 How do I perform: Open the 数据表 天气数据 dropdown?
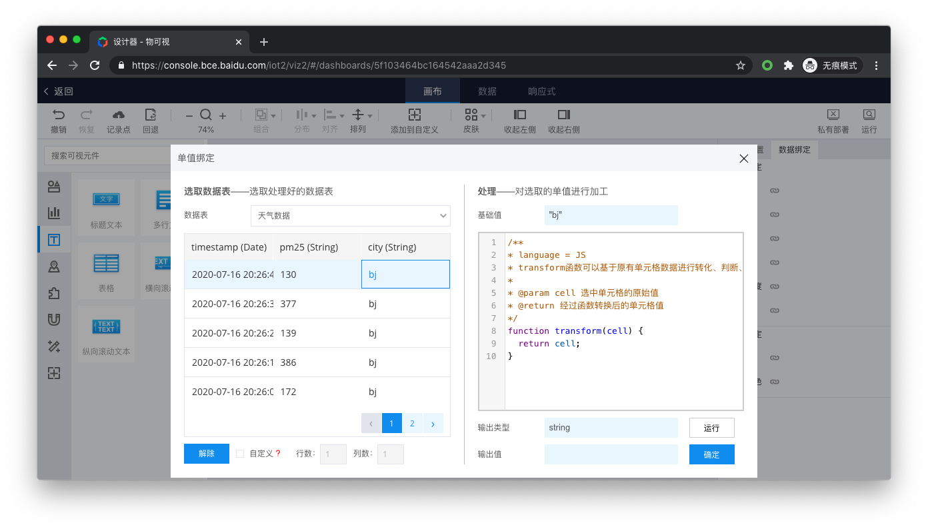tap(351, 216)
